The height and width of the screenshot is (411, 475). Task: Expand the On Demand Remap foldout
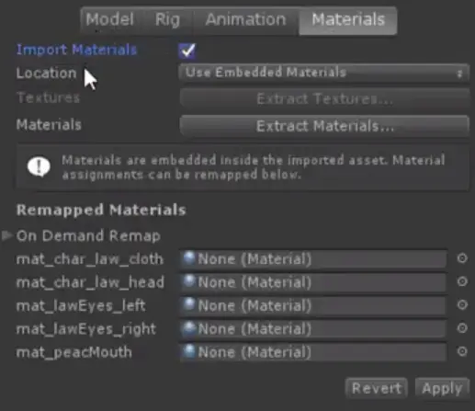point(6,235)
